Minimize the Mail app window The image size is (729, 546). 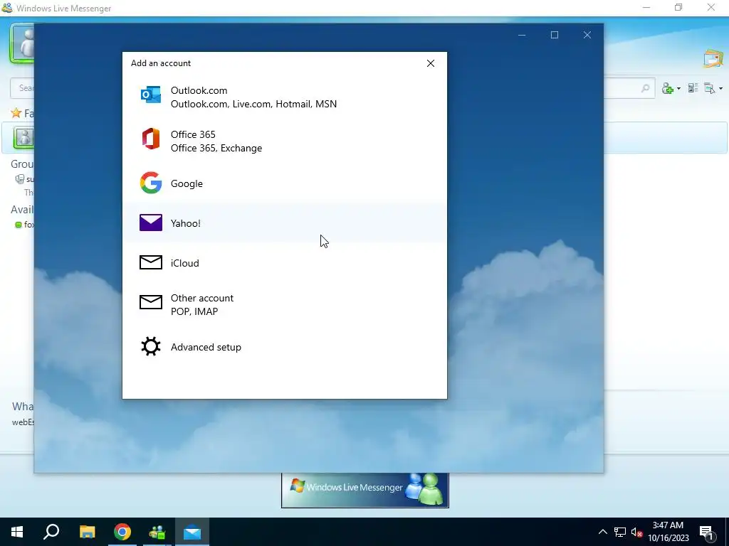pos(522,35)
